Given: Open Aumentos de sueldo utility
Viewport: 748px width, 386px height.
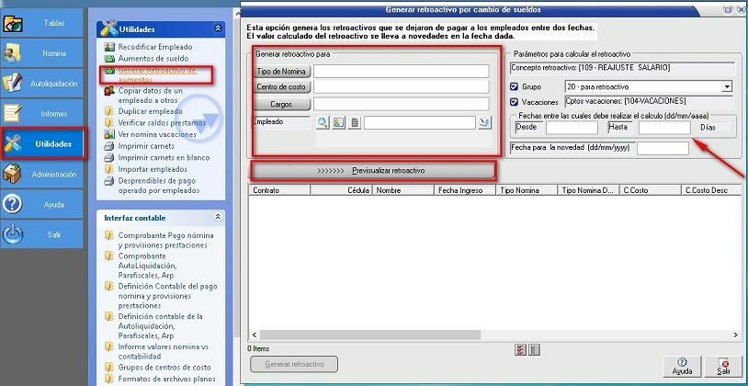Looking at the screenshot, I should click(151, 58).
